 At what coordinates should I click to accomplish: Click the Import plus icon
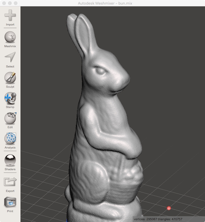coord(10,15)
